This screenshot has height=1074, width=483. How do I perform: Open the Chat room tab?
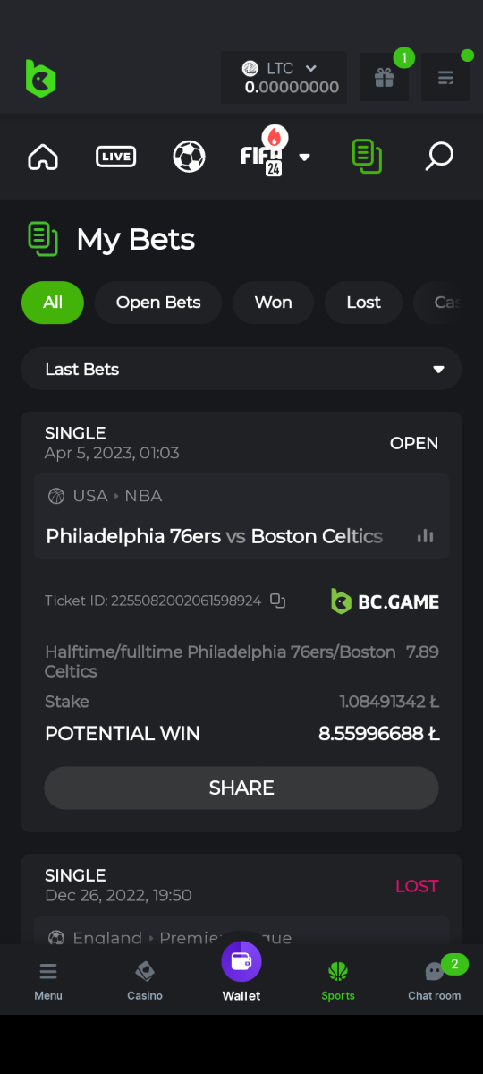pos(435,980)
